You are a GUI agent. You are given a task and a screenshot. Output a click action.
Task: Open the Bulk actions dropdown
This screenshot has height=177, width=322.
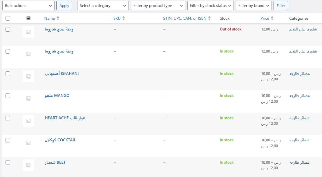[28, 6]
